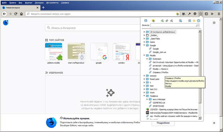Click the yellow star in the popup toolbar
Viewport: 223px width, 132px height.
pos(194,21)
